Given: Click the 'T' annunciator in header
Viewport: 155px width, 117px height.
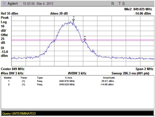Looking at the screenshot, I should click(x=119, y=4).
